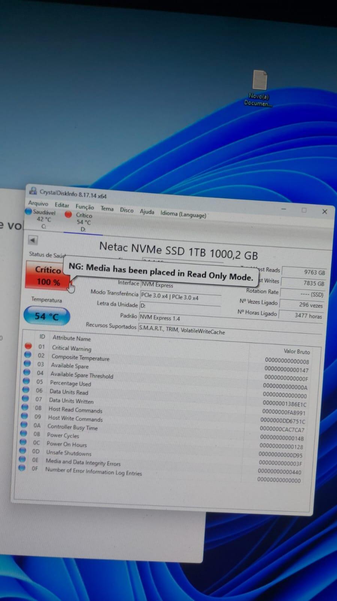This screenshot has height=601, width=337.
Task: Select the Composite Temperature attribute name
Action: click(80, 358)
